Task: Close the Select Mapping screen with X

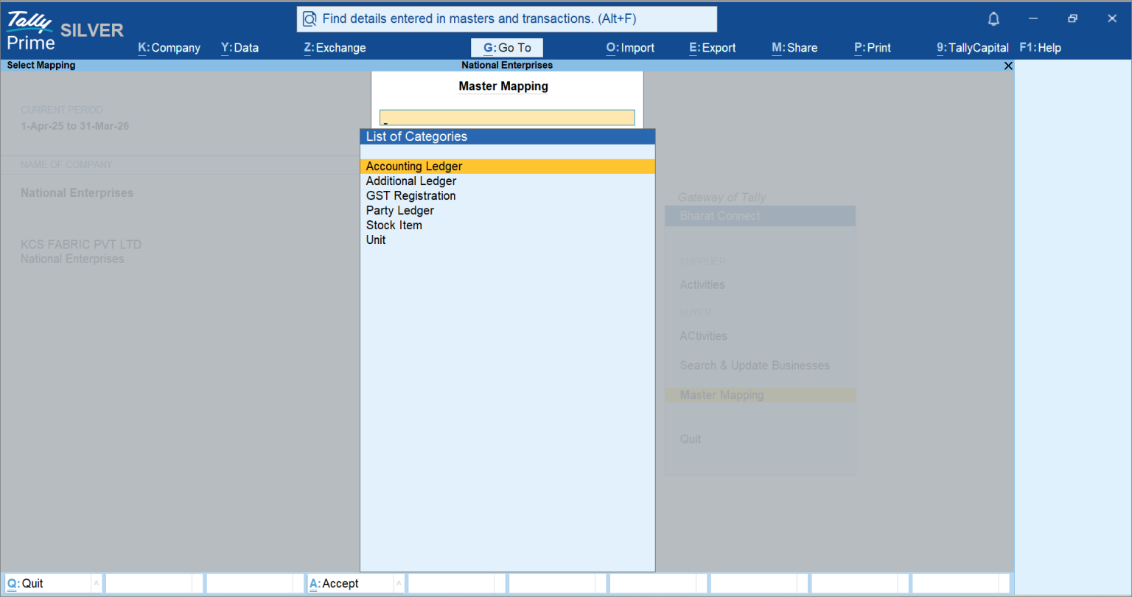Action: pos(1008,66)
